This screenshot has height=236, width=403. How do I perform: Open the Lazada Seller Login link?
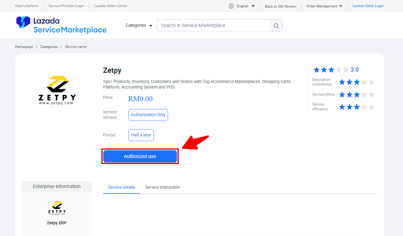tap(368, 6)
